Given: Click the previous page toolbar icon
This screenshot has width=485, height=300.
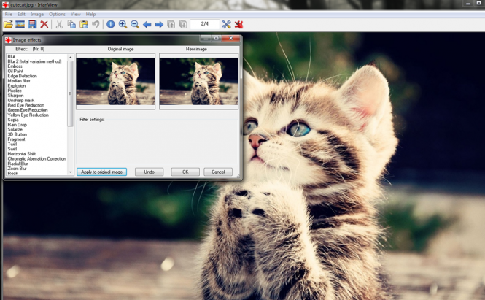Looking at the screenshot, I should click(171, 24).
